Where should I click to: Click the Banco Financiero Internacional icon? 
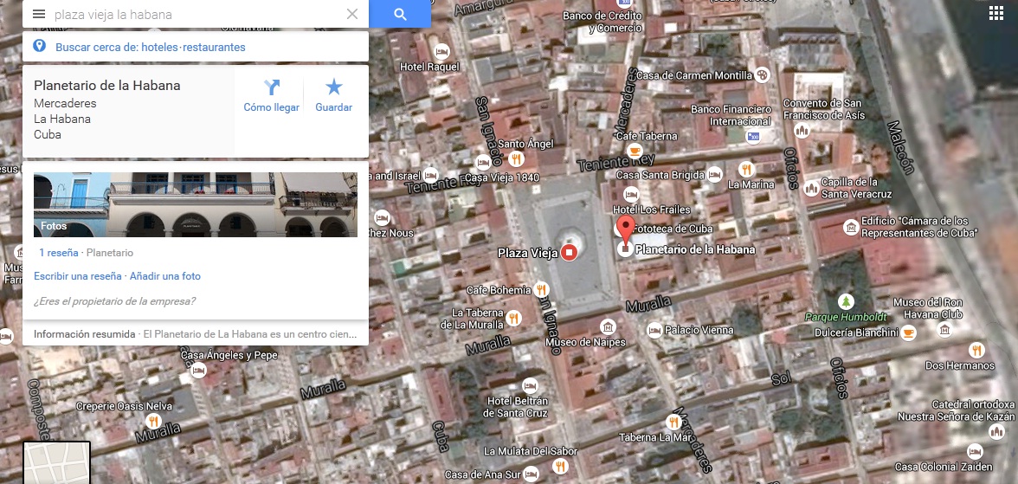[x=753, y=137]
